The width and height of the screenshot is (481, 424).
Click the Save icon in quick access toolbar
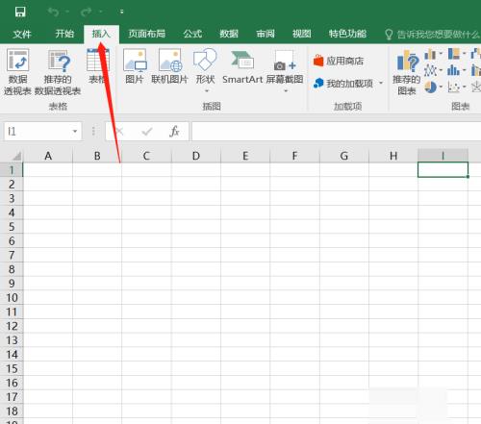(20, 12)
